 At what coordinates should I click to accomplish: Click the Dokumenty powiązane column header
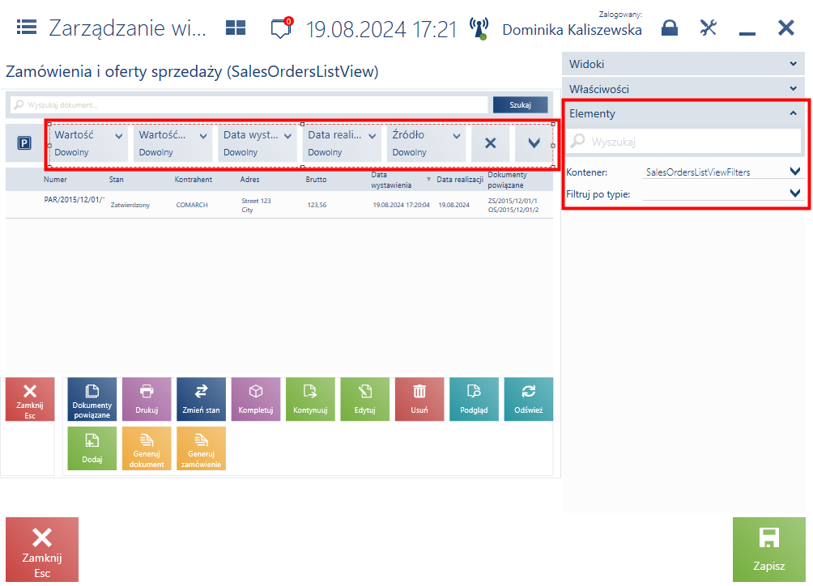click(x=507, y=180)
